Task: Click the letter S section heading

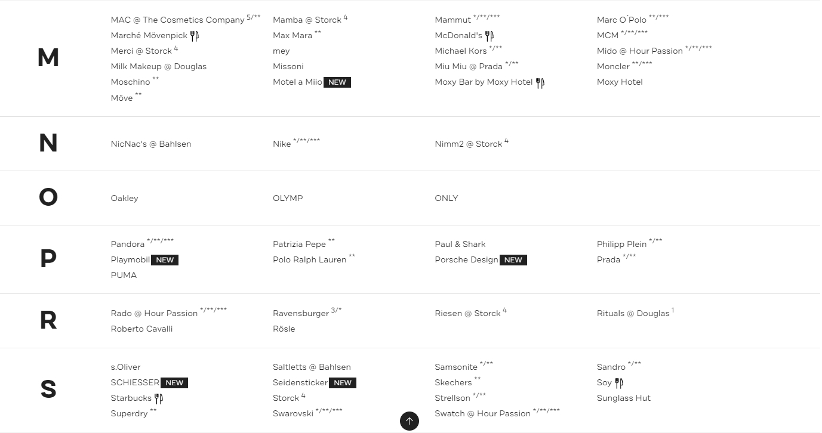Action: (x=48, y=389)
